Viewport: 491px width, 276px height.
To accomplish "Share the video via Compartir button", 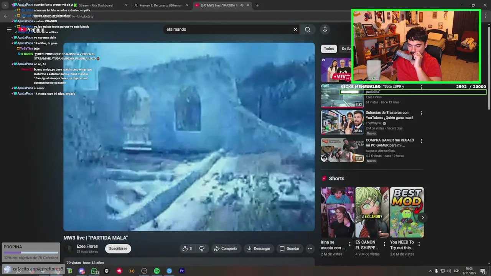I will click(226, 249).
